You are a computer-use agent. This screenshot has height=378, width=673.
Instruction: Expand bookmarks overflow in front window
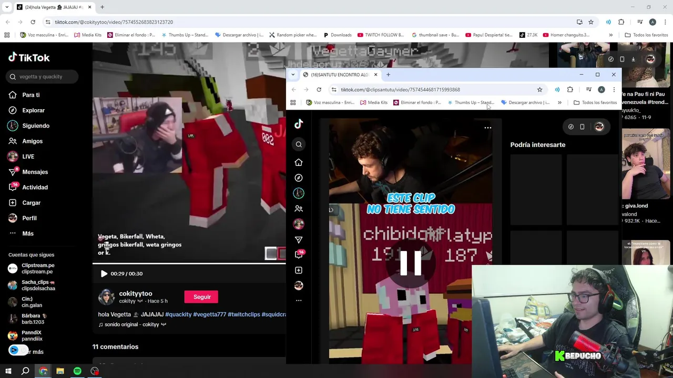click(559, 102)
